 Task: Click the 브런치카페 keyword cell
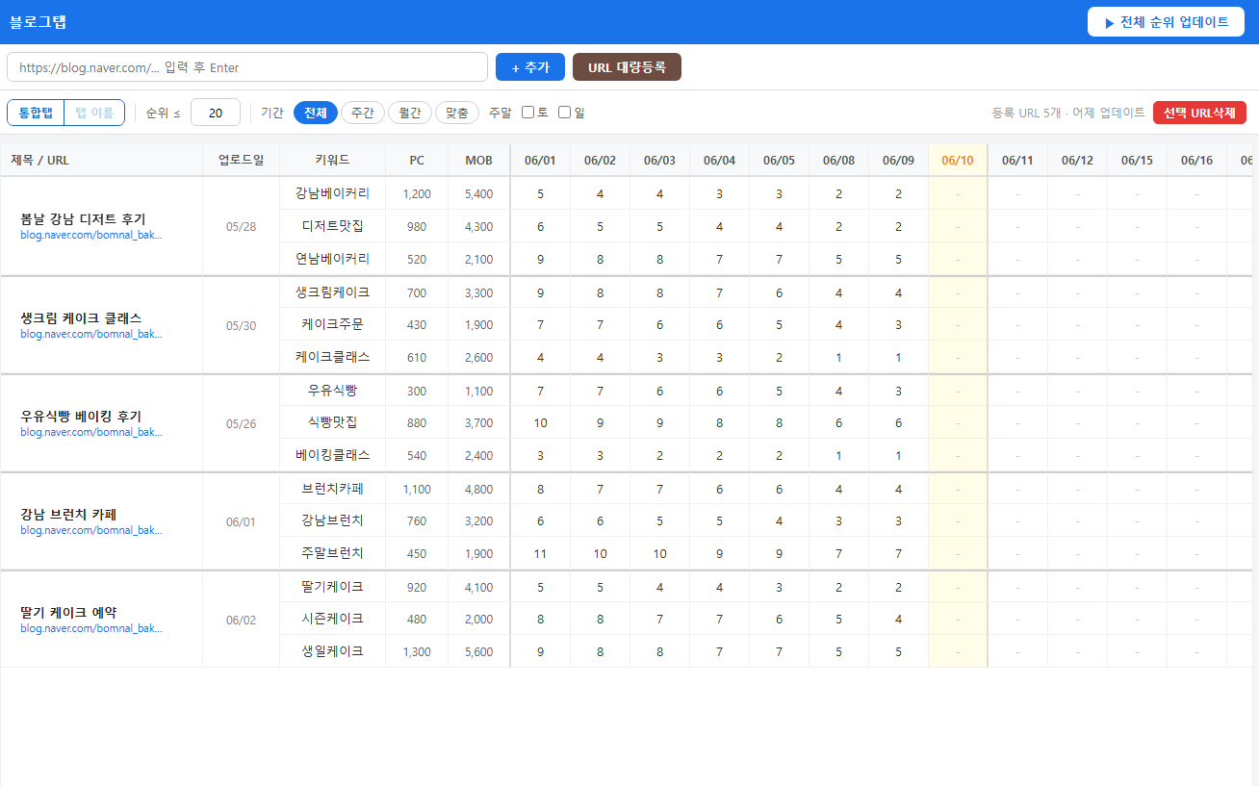333,489
